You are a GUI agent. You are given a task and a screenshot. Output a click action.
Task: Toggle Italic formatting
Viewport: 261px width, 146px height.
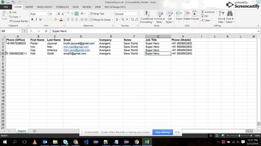click(36, 19)
